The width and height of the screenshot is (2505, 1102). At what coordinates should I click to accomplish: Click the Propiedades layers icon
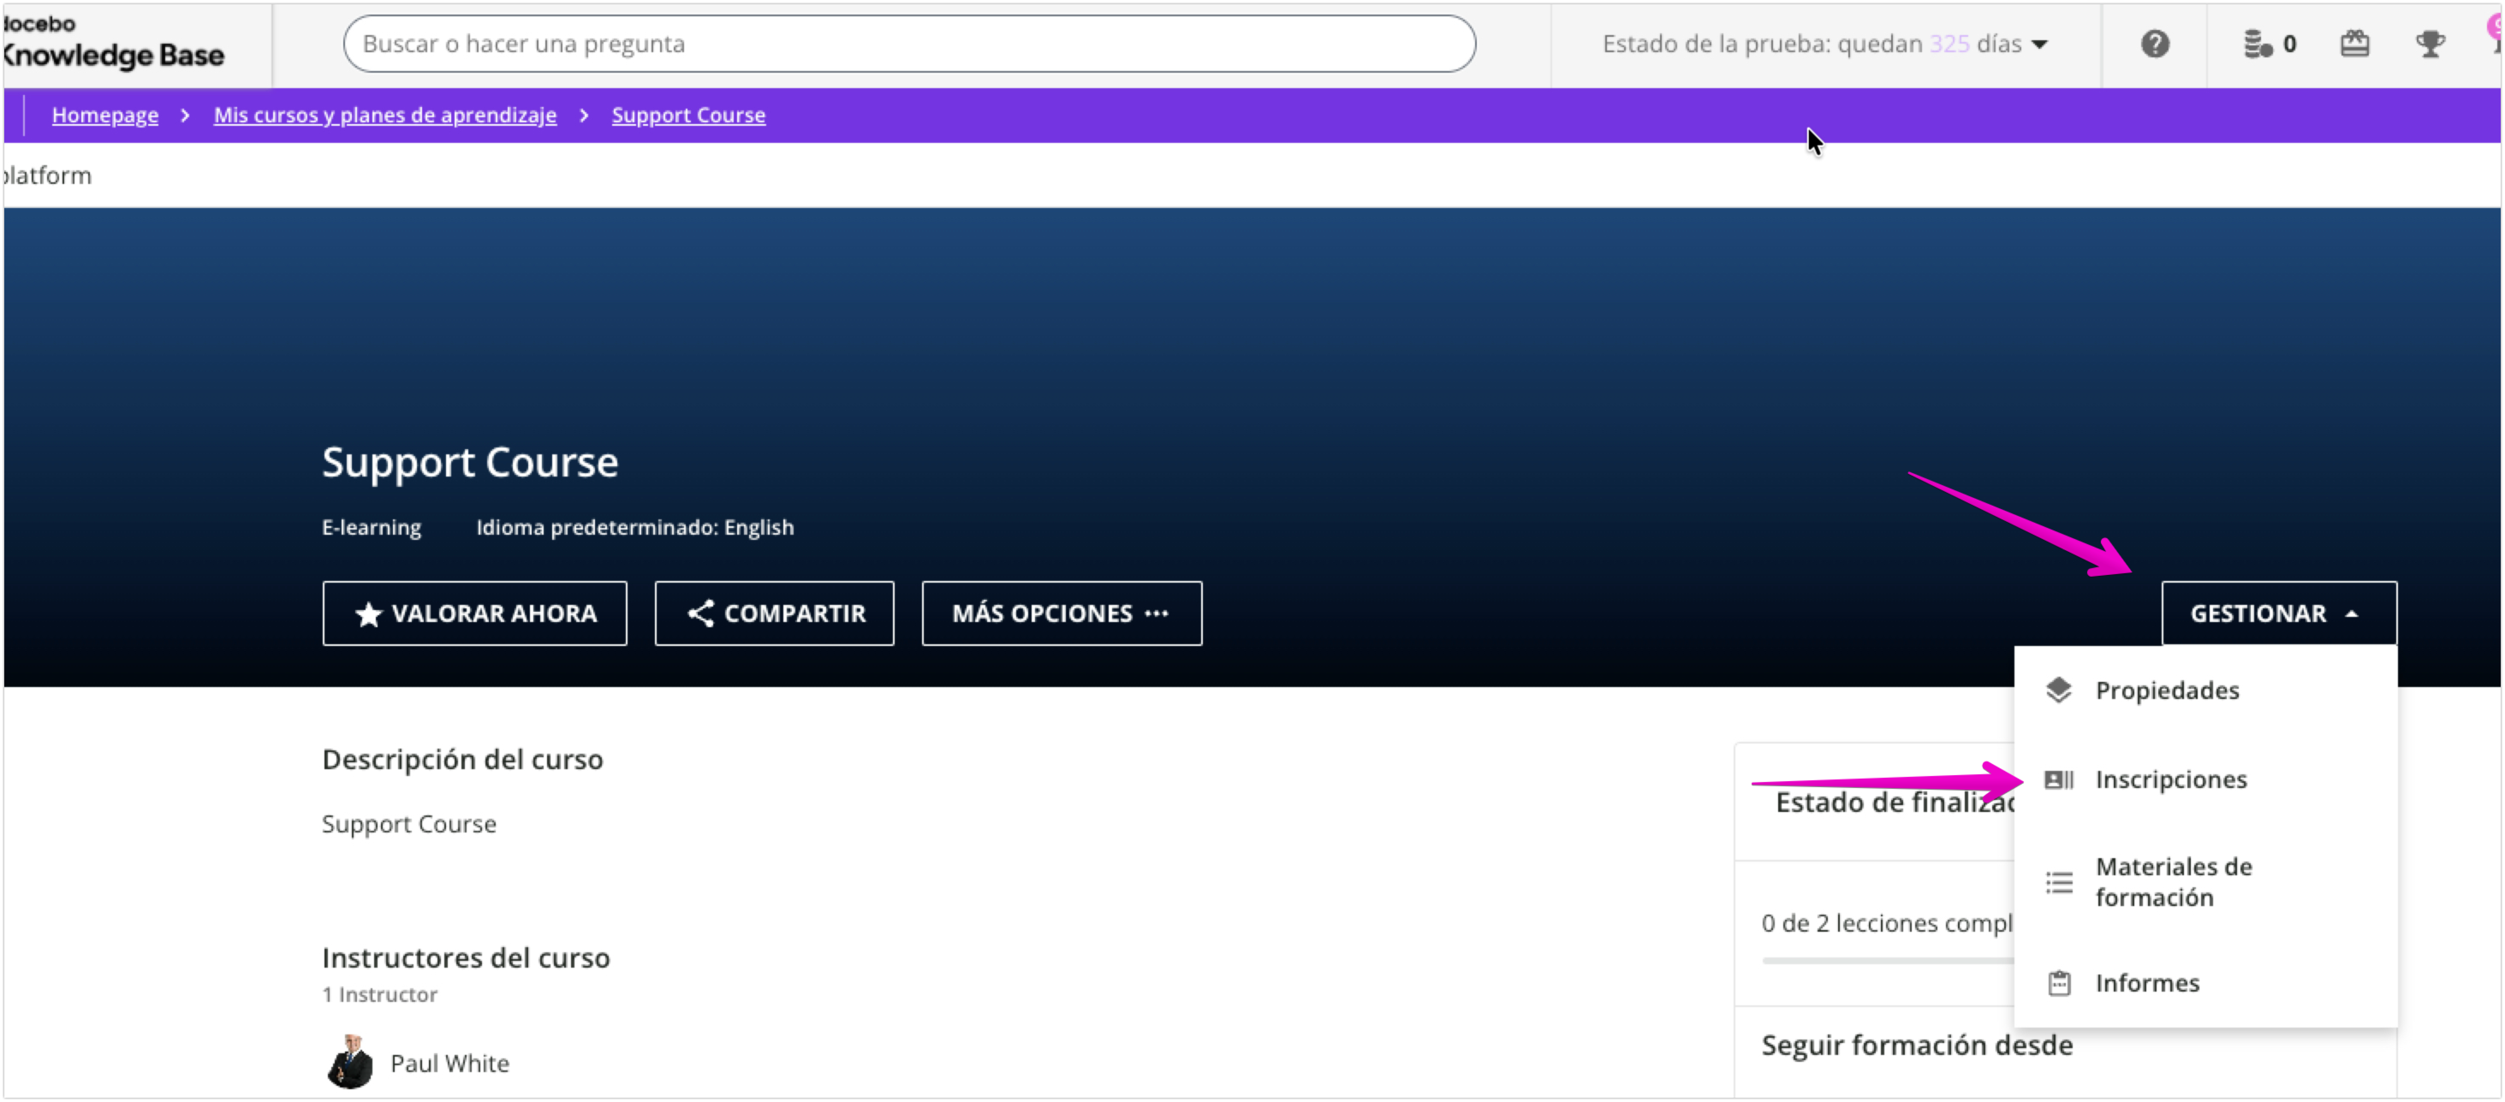click(2058, 690)
